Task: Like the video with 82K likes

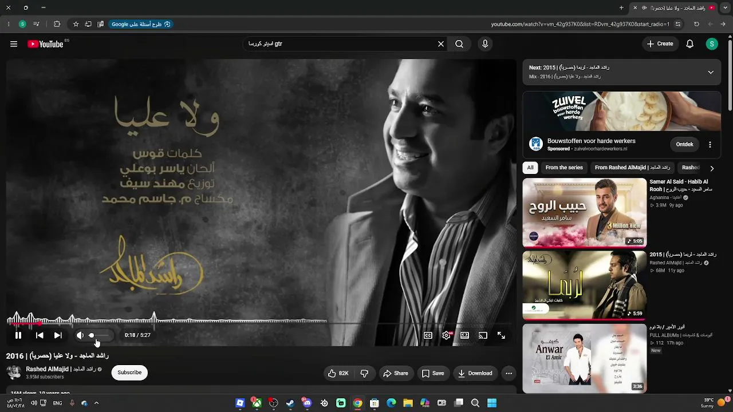Action: coord(338,373)
